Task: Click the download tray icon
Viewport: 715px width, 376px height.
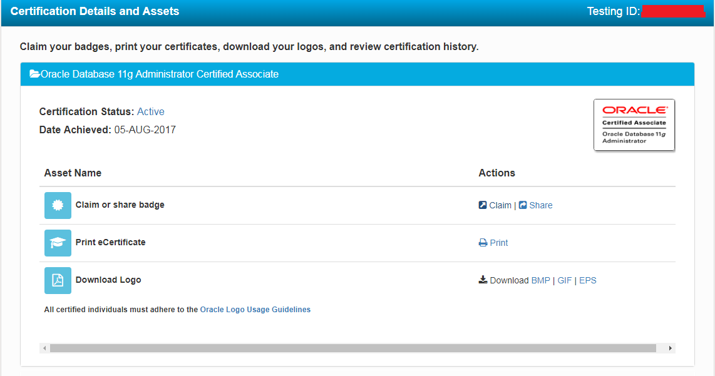Action: point(483,280)
